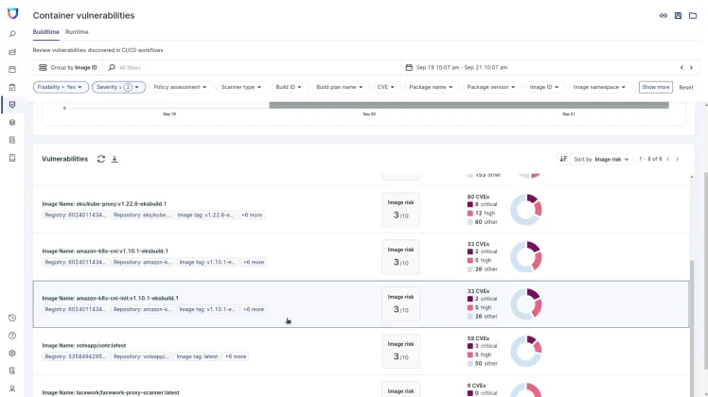Open the history clock icon in sidebar
The height and width of the screenshot is (397, 708).
(12, 318)
